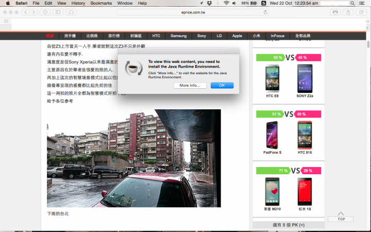
Task: Open the 比規格 navigation tab
Action: point(92,36)
